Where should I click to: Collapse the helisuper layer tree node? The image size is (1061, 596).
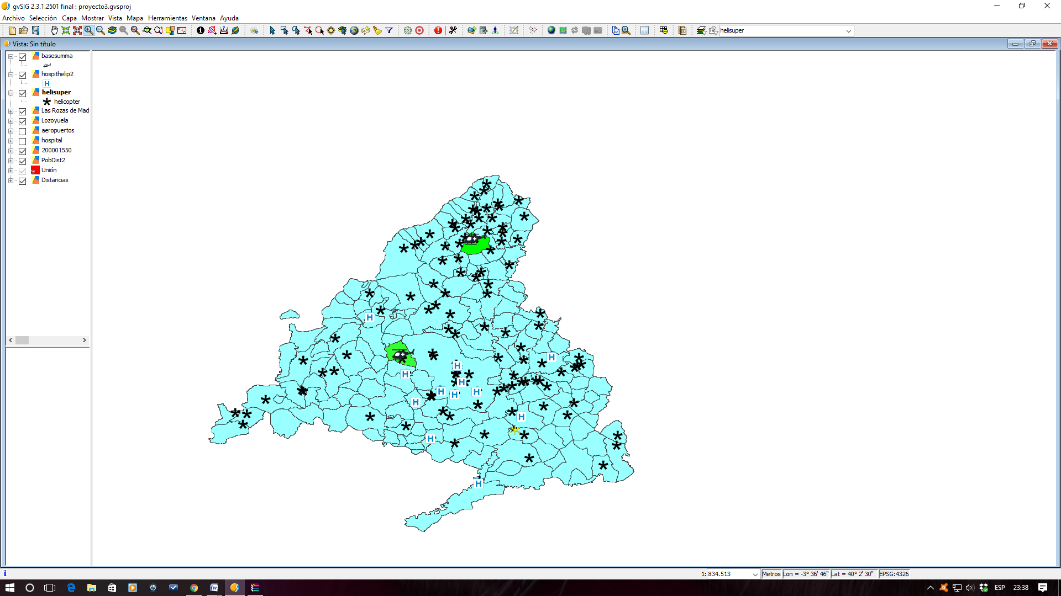pyautogui.click(x=10, y=93)
